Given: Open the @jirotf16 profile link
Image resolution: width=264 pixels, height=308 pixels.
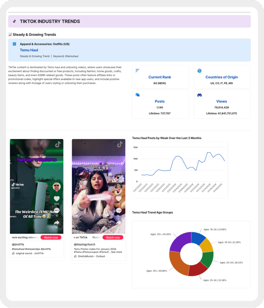Looking at the screenshot, I should click(x=18, y=244).
